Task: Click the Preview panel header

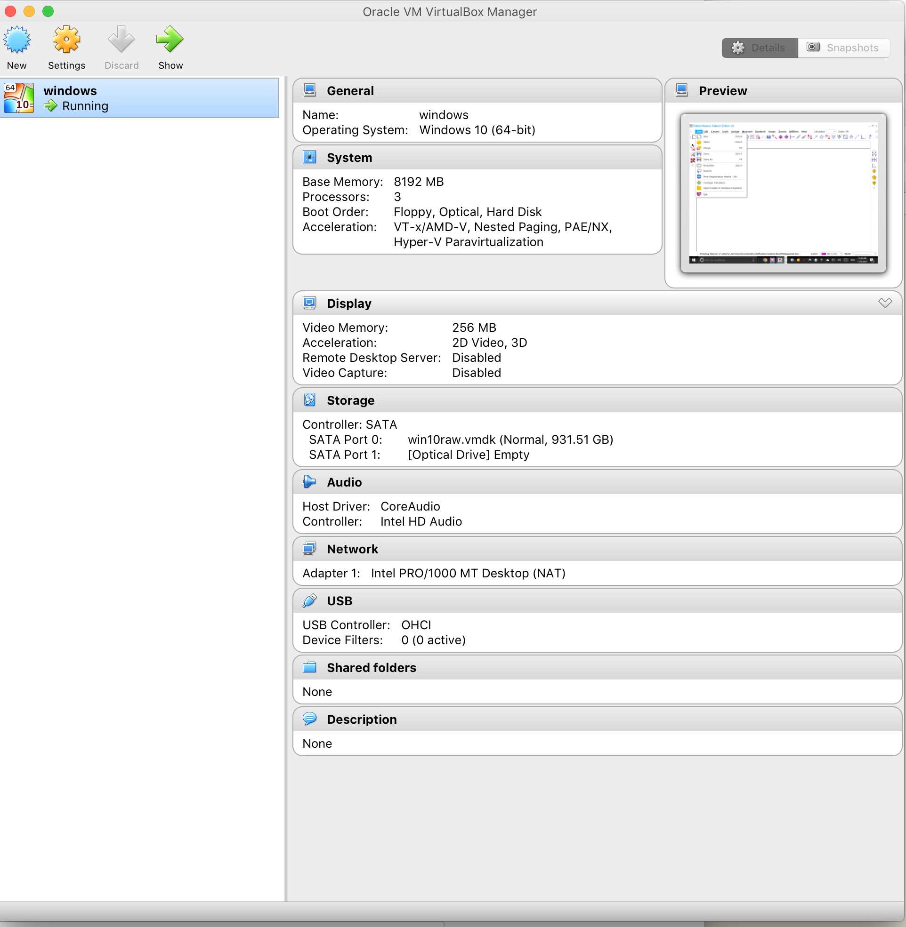Action: pyautogui.click(x=722, y=91)
